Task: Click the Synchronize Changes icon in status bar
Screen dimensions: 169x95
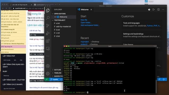Action: tap(61, 79)
